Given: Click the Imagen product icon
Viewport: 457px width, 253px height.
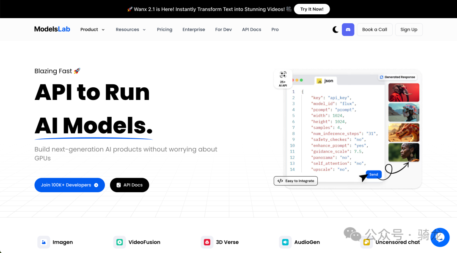Looking at the screenshot, I should (44, 242).
